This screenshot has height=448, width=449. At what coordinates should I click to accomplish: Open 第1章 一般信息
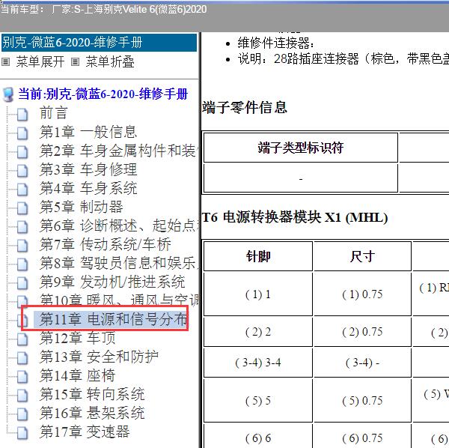pos(88,132)
